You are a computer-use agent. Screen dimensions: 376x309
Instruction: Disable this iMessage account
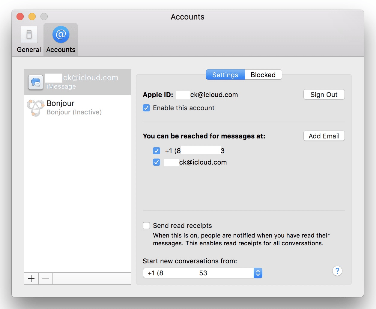pyautogui.click(x=146, y=108)
